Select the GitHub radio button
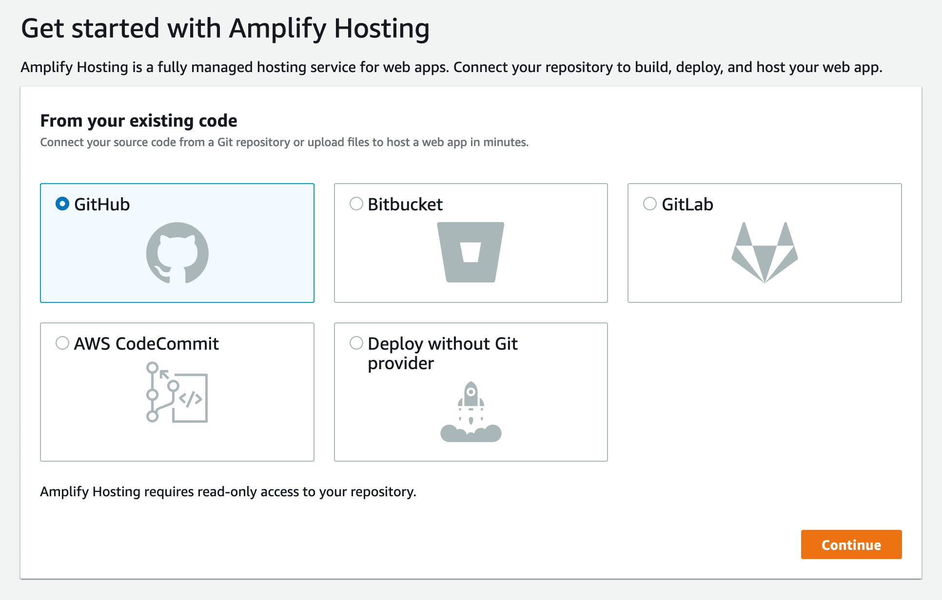 point(62,204)
